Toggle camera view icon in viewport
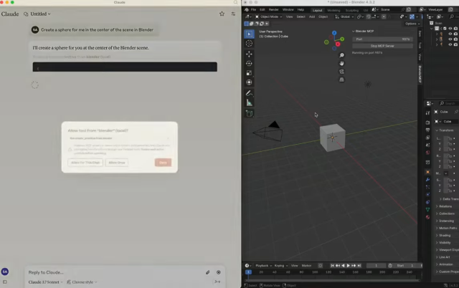459x288 pixels. 341,71
